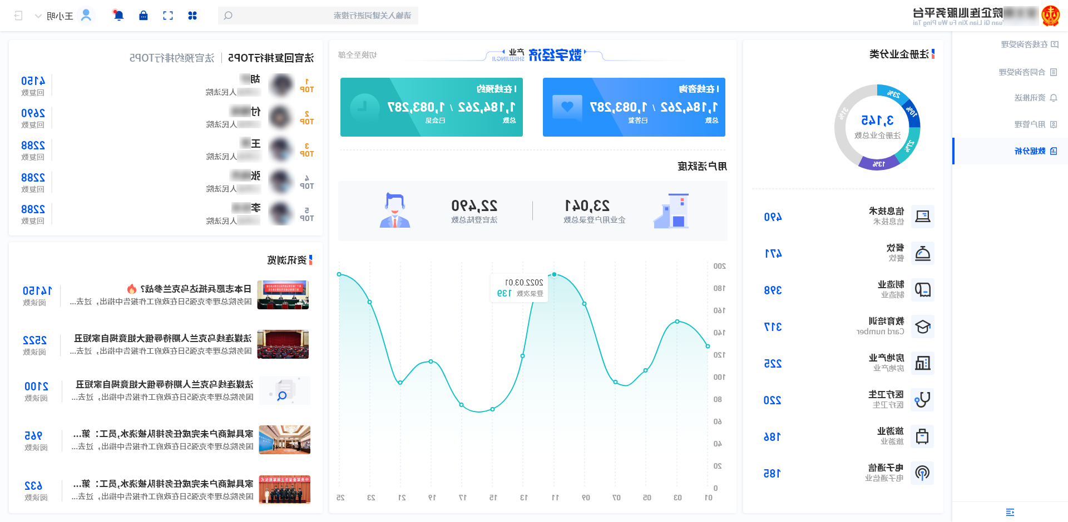
Task: Click the judge person icon
Action: [x=395, y=211]
